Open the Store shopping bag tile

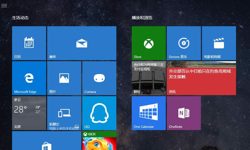47,141
